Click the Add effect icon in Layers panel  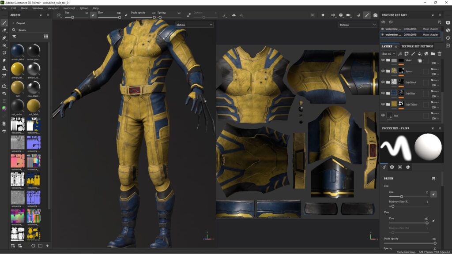pos(399,53)
